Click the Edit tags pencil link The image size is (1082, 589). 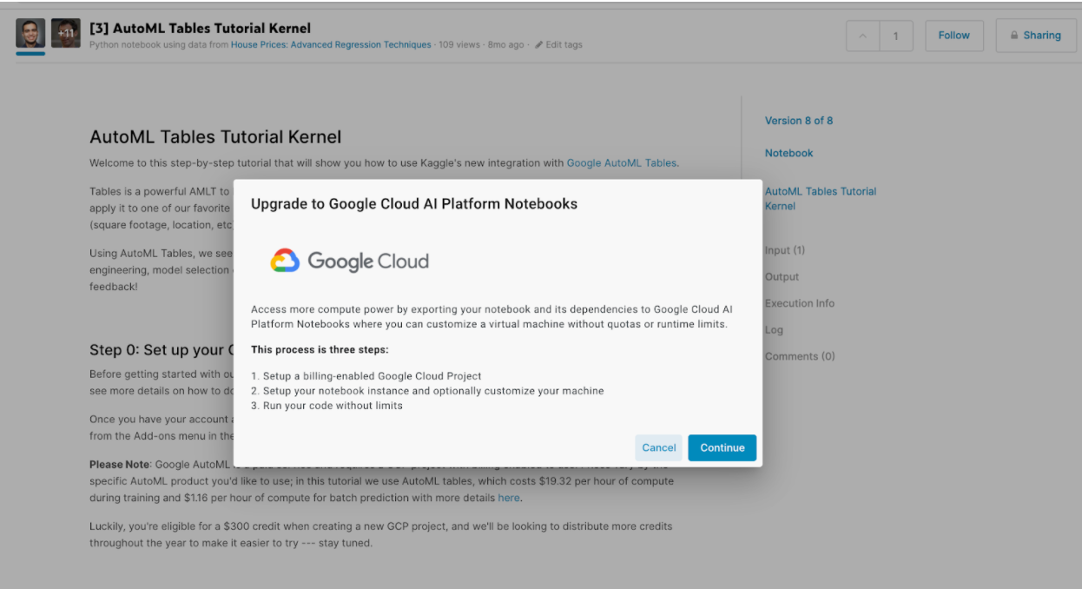pos(558,45)
